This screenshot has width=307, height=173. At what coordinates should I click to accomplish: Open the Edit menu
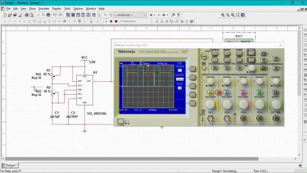15,9
